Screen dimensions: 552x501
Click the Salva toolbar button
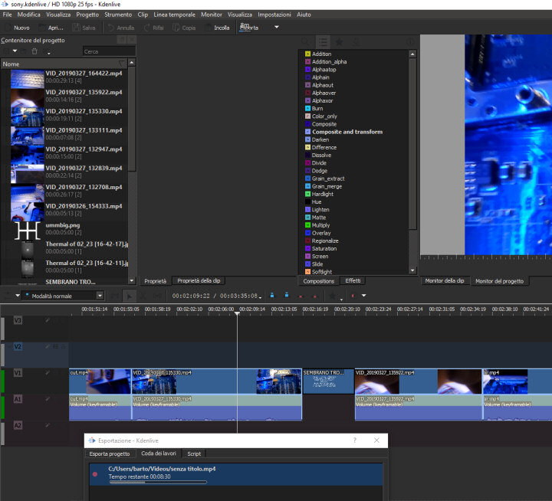point(84,28)
